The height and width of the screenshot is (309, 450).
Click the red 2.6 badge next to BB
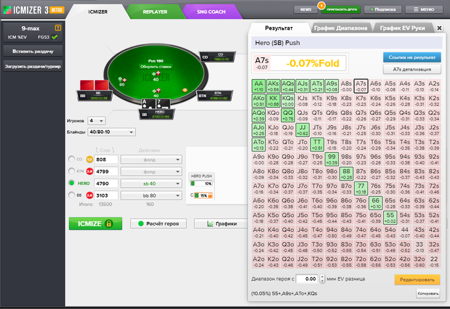[x=89, y=195]
